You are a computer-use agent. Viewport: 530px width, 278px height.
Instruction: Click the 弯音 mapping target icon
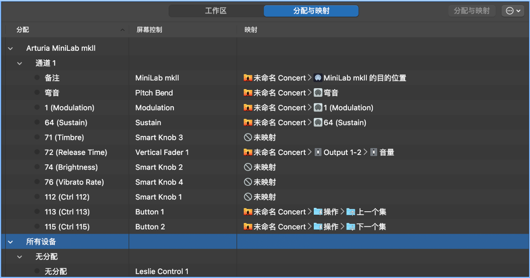coord(318,93)
